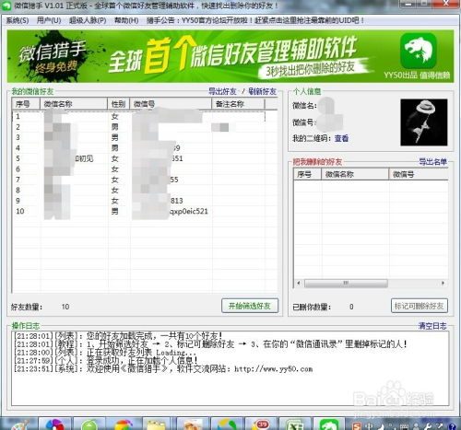This screenshot has height=430, width=461.
Task: Click the horizontal scrollbar thumb under 把我删除的好友
Action: [346, 283]
